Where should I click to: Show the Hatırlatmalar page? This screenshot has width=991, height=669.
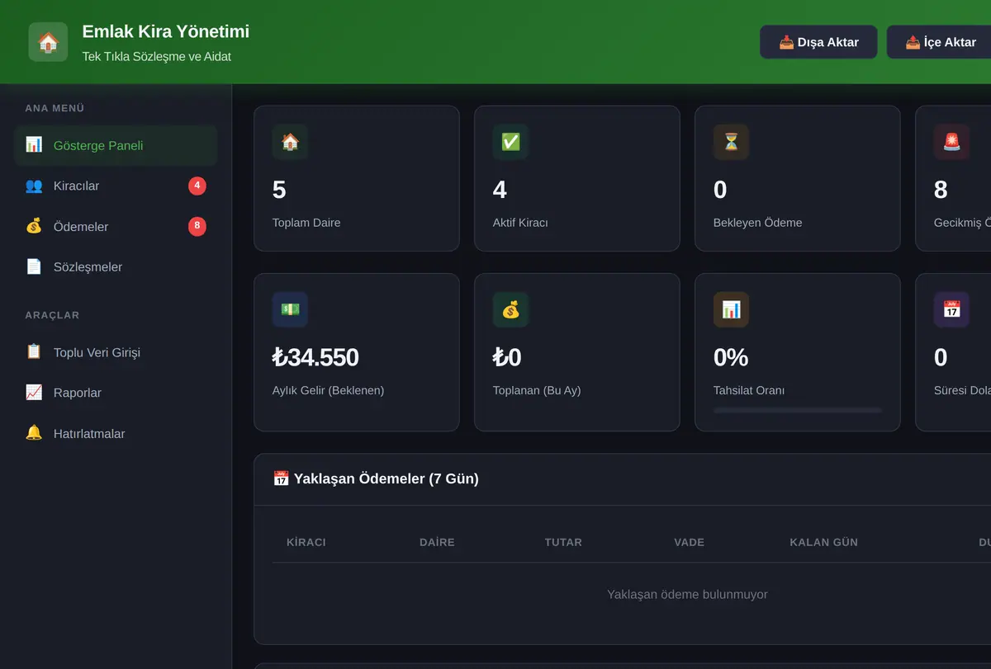click(116, 433)
